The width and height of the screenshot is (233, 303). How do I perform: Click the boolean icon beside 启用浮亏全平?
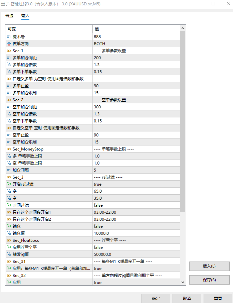pyautogui.click(x=9, y=247)
